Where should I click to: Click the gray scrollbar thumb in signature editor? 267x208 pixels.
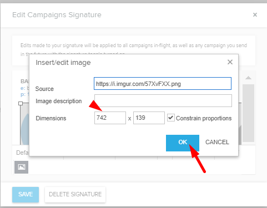point(248,113)
